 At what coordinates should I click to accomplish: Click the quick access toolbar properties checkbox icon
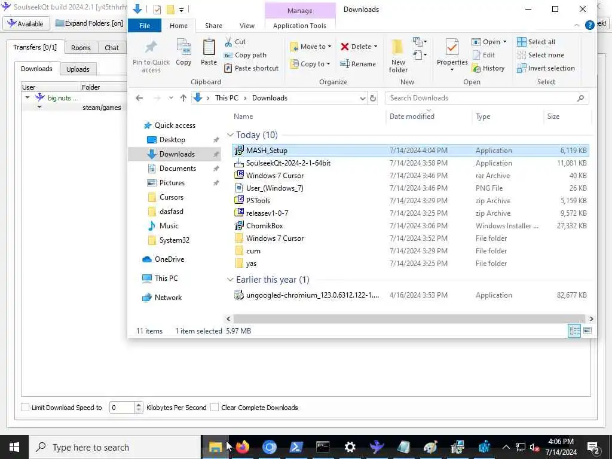pyautogui.click(x=157, y=10)
